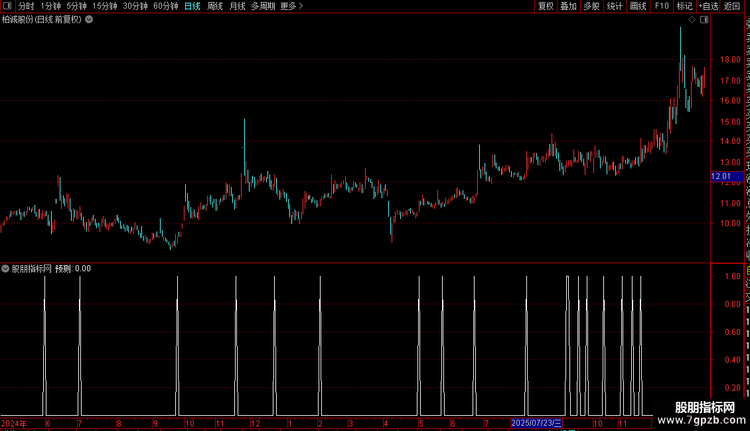
Task: Click the 返回 back button
Action: point(732,6)
